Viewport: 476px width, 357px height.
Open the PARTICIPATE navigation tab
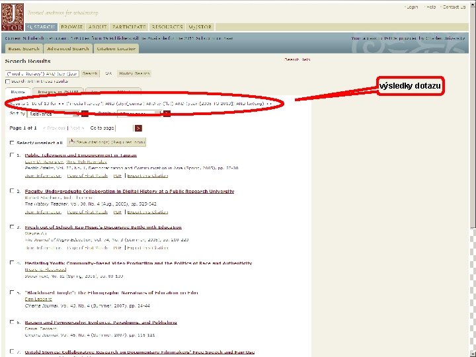(130, 26)
